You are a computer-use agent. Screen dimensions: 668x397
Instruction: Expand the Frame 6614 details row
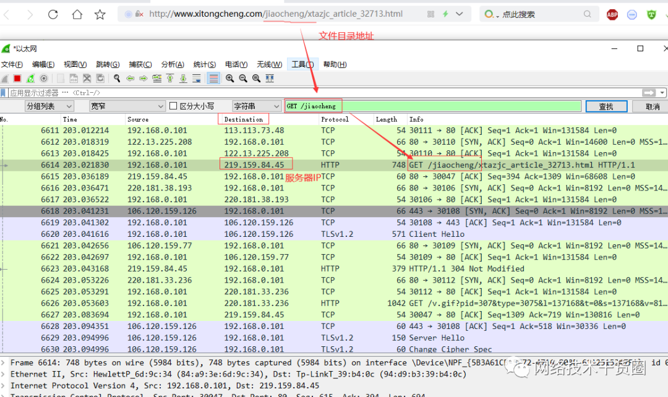click(x=3, y=362)
